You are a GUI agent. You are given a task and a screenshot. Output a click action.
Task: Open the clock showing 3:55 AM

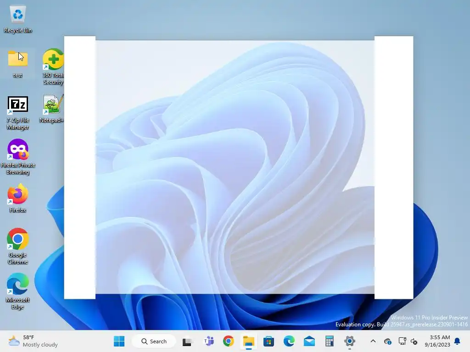437,341
